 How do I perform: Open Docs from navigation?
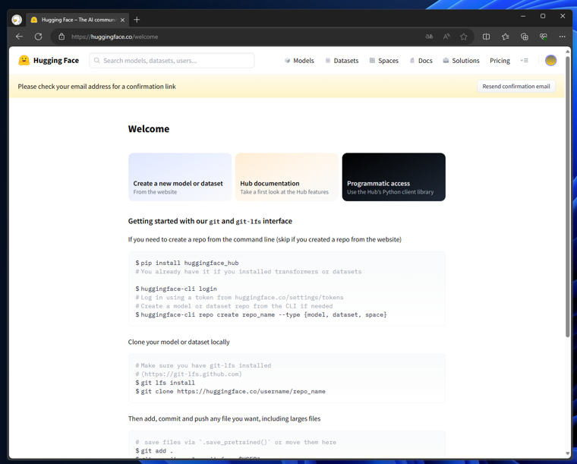(x=421, y=60)
